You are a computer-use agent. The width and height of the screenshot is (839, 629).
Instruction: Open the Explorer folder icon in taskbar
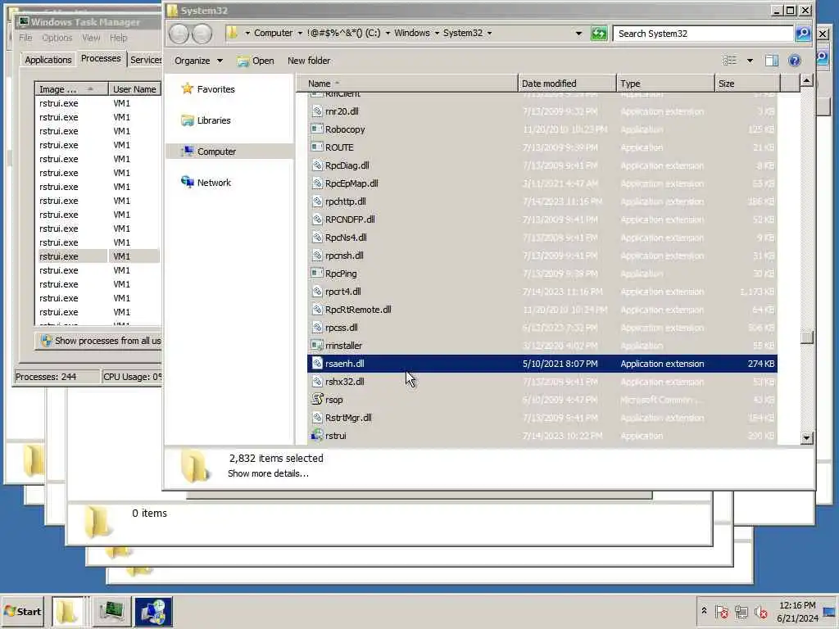pyautogui.click(x=67, y=611)
